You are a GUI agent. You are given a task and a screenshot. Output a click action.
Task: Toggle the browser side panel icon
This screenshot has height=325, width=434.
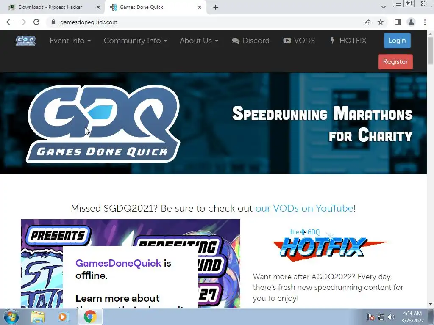(398, 22)
